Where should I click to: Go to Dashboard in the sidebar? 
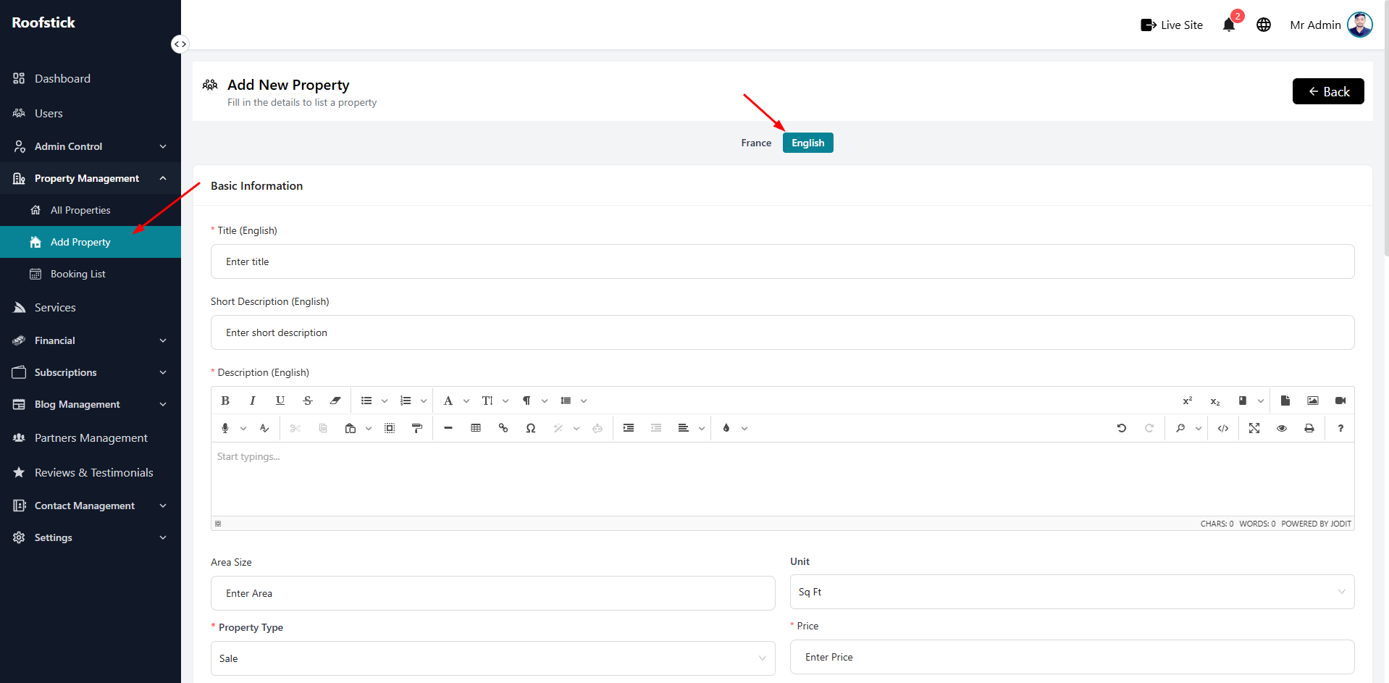click(91, 78)
